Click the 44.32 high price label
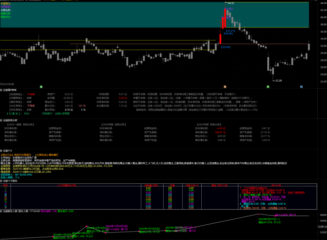This screenshot has width=327, height=240. [231, 3]
